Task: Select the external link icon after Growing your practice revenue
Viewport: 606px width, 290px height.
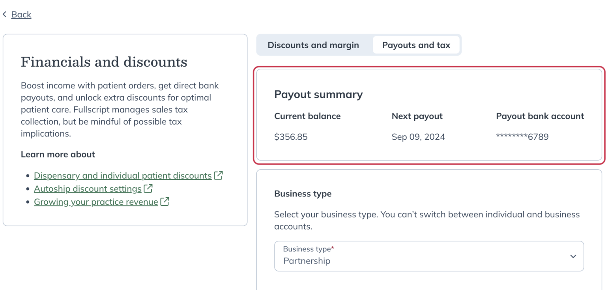Action: (x=166, y=202)
